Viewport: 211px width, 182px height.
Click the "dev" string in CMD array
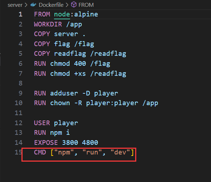120,152
